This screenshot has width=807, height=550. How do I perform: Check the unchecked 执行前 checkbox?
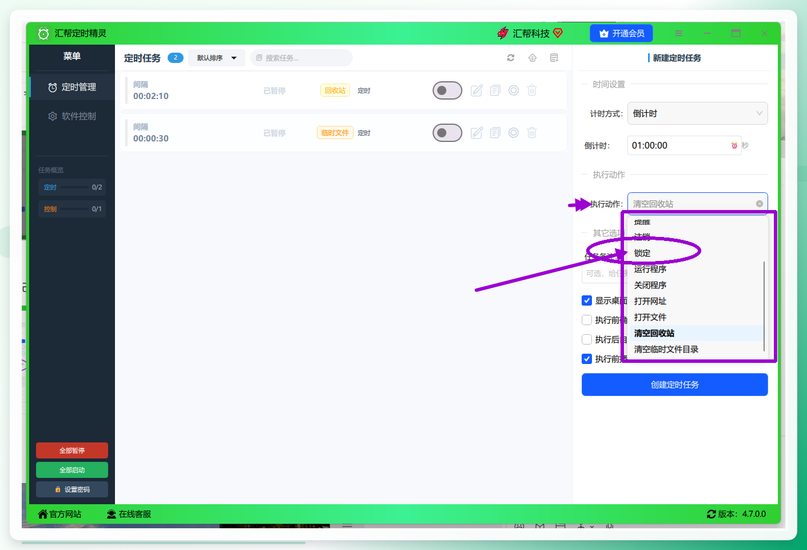(x=587, y=320)
